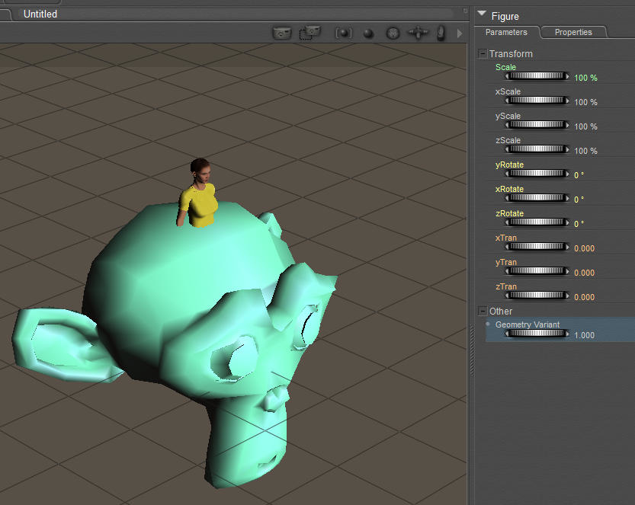This screenshot has height=505, width=635.
Task: Click the round lens toolbar icon
Action: [x=393, y=34]
